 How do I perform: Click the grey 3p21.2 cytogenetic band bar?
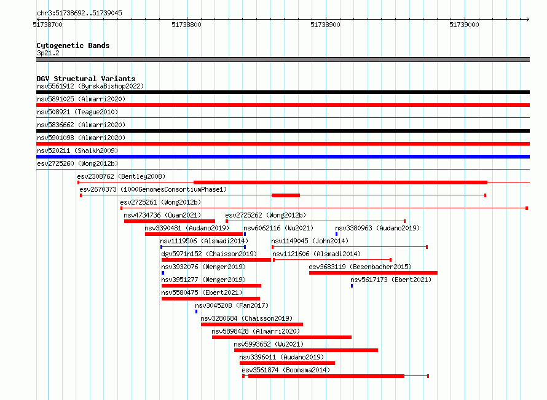pos(283,60)
